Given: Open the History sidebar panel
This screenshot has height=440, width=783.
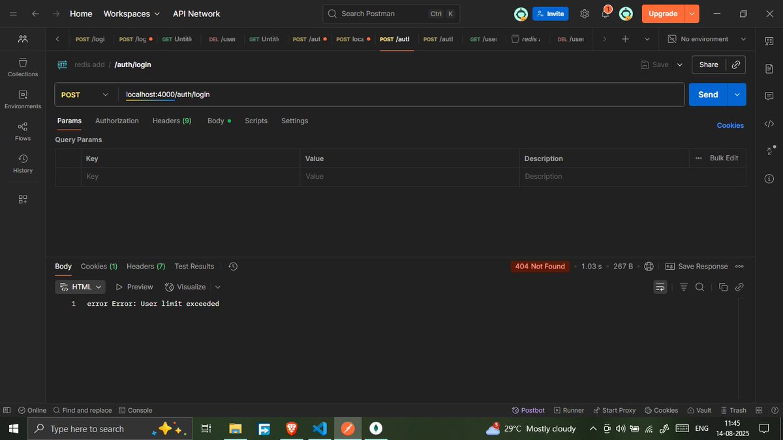Looking at the screenshot, I should (23, 163).
